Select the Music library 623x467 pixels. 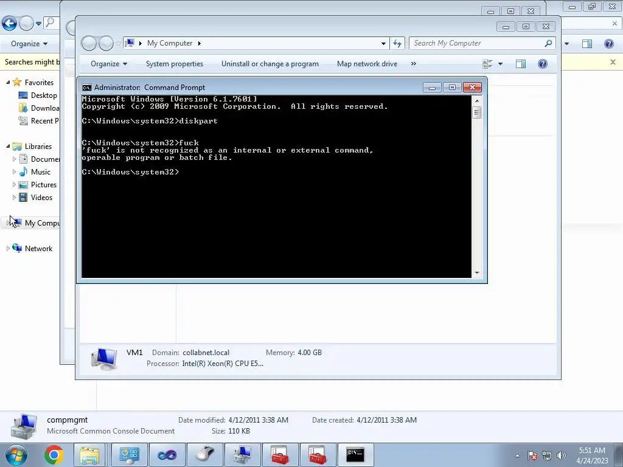41,172
